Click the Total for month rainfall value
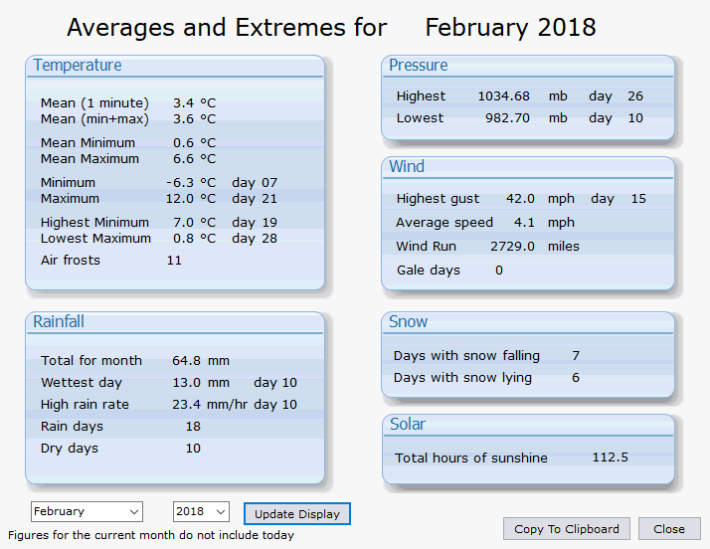The width and height of the screenshot is (710, 549). pos(187,361)
